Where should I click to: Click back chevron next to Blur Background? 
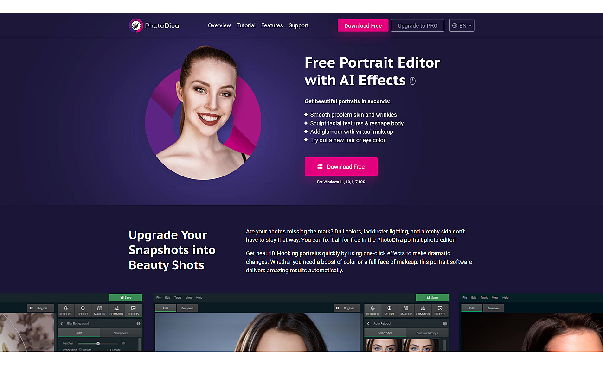click(x=62, y=323)
